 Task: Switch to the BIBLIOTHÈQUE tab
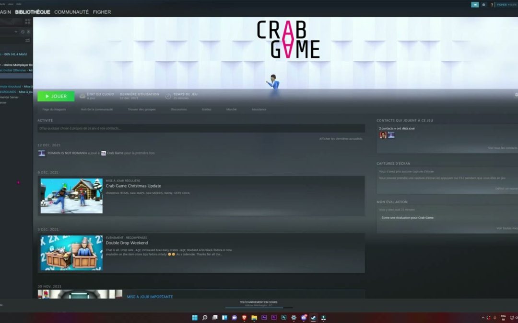33,12
